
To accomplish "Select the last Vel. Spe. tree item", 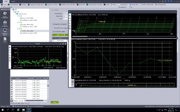I will [x=29, y=33].
